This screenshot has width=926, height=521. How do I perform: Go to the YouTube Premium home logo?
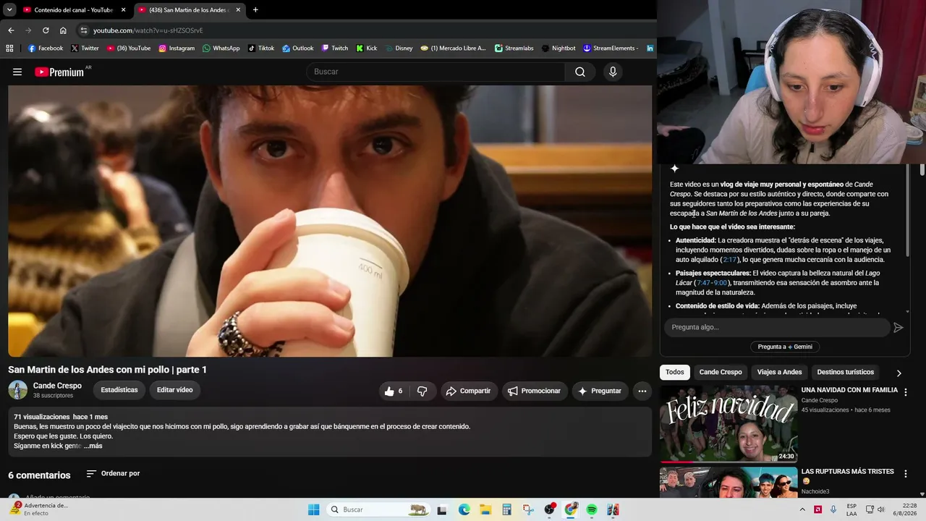tap(60, 72)
